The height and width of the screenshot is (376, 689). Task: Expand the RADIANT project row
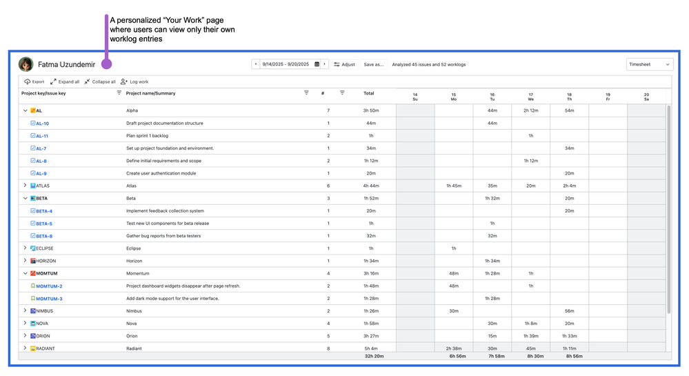click(x=25, y=348)
